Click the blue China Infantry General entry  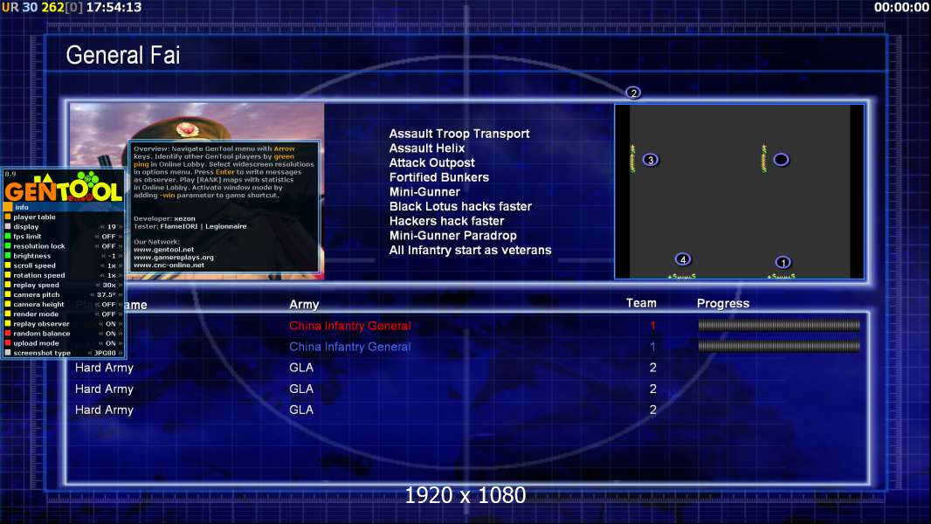pyautogui.click(x=349, y=347)
